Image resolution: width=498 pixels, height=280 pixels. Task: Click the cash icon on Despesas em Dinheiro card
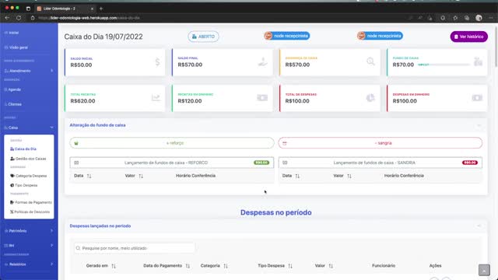477,98
